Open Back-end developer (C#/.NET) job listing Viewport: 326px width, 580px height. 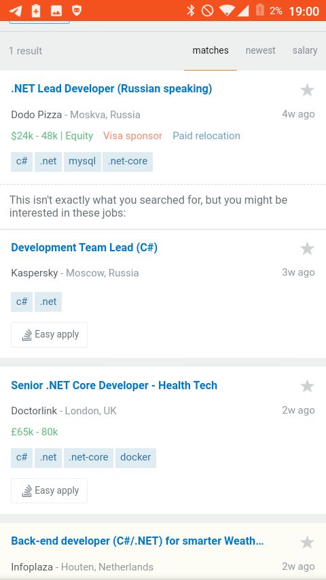coord(137,541)
